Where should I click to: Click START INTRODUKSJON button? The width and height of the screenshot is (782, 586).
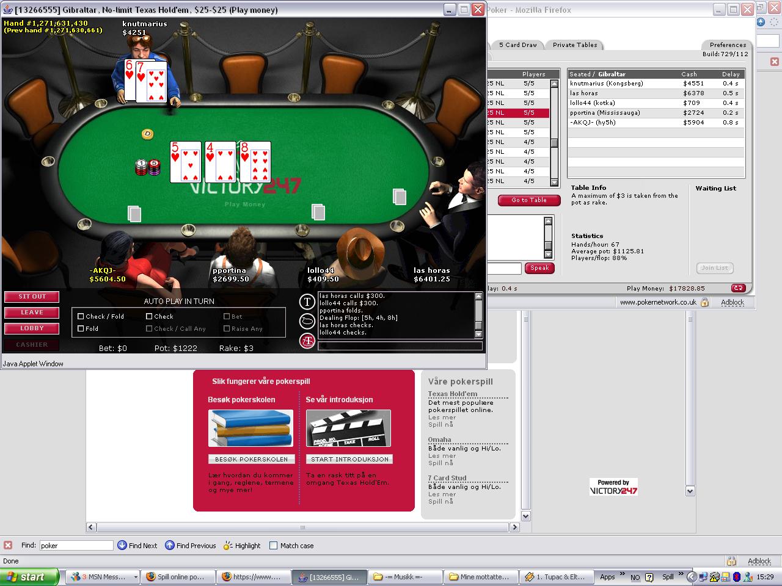pyautogui.click(x=349, y=459)
